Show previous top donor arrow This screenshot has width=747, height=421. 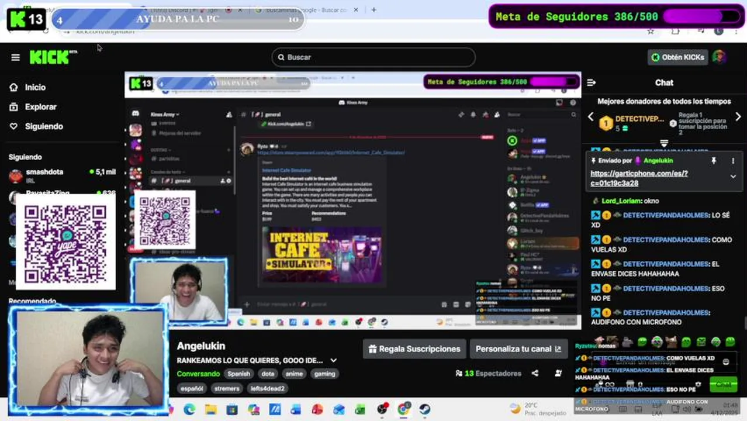click(x=590, y=117)
